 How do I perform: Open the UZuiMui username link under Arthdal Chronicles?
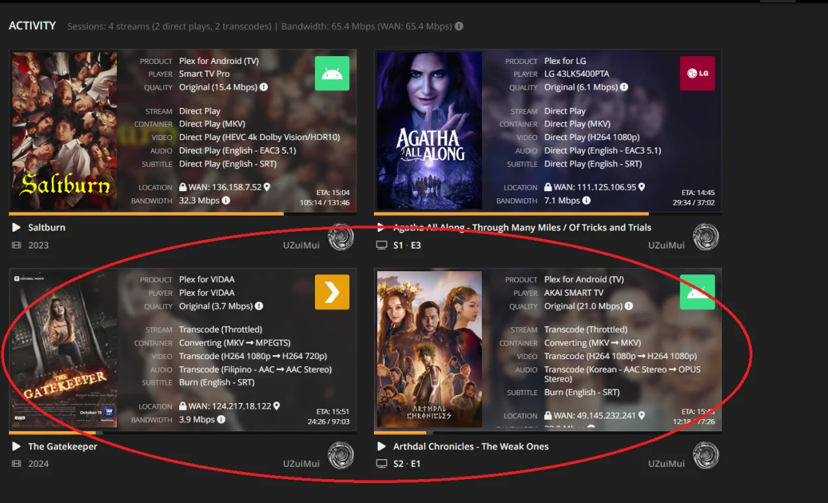coord(666,464)
